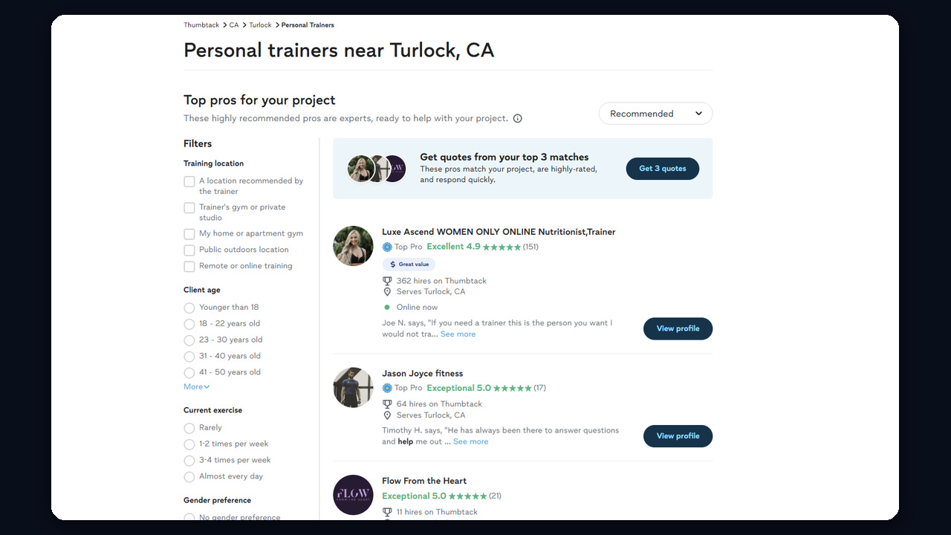Click the dollar icon in the Great value badge
The image size is (951, 535).
click(x=393, y=265)
